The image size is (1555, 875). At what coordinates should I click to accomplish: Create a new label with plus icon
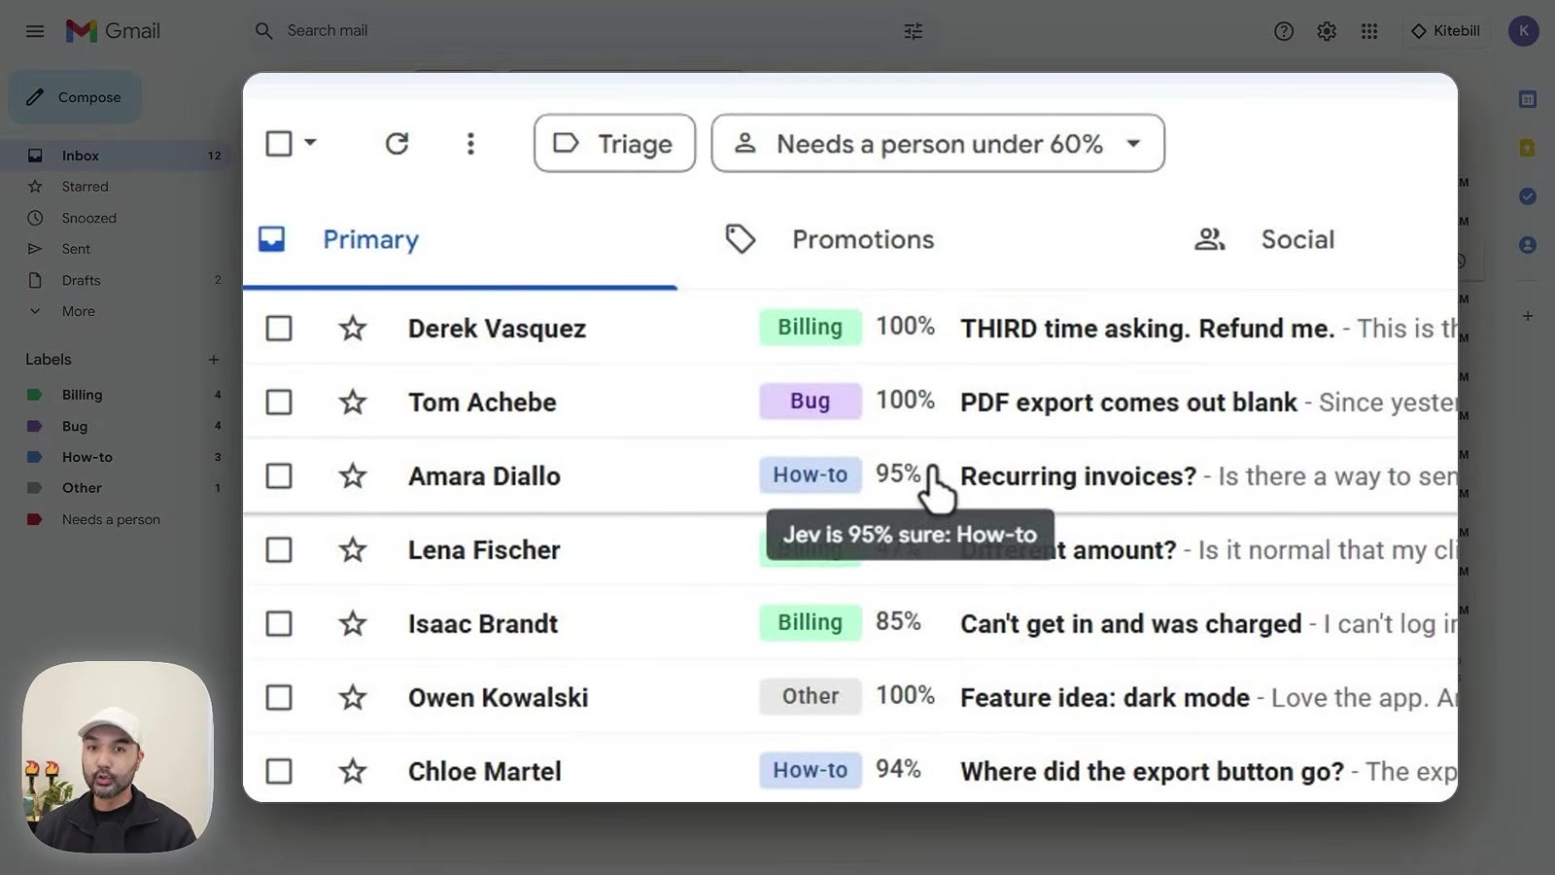click(x=213, y=360)
